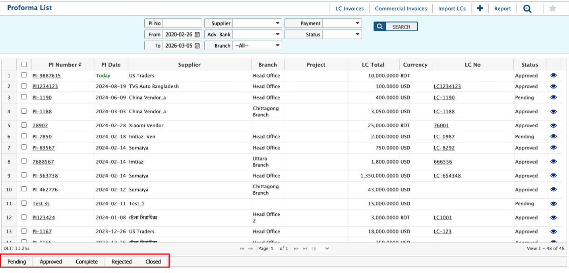Click the eye icon for PI-1190 row
Screen dimensions: 569x273
(x=554, y=97)
